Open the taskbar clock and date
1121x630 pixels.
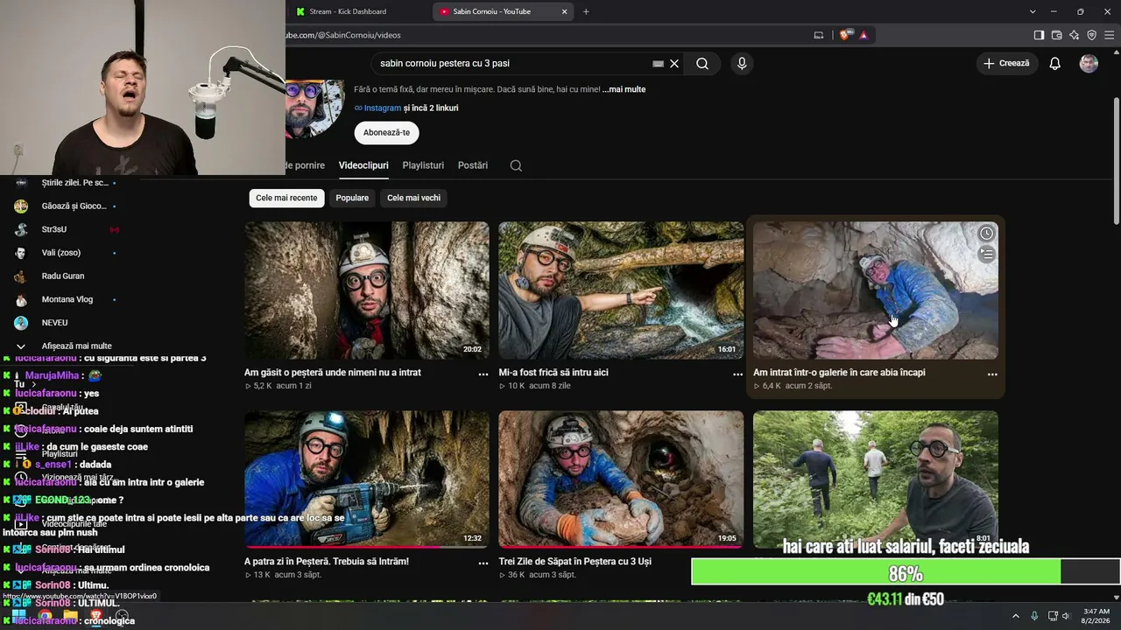(x=1096, y=616)
